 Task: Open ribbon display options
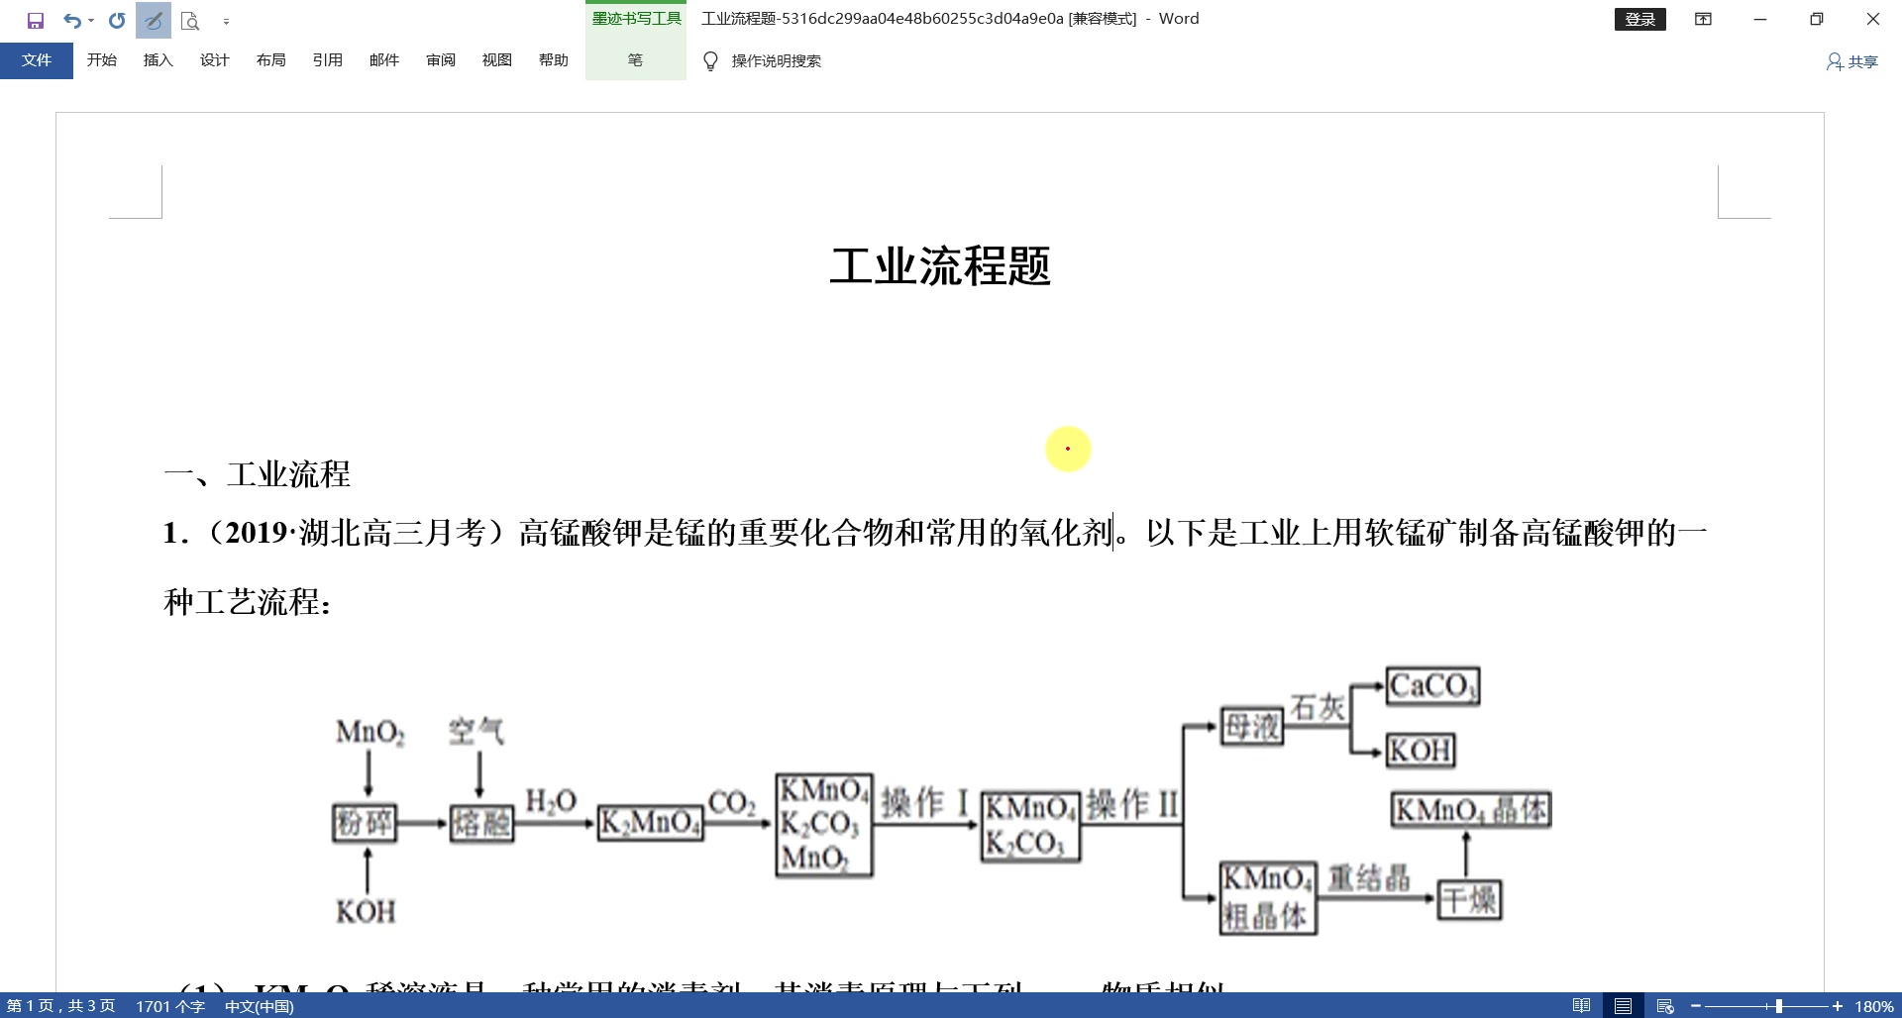pyautogui.click(x=1704, y=19)
